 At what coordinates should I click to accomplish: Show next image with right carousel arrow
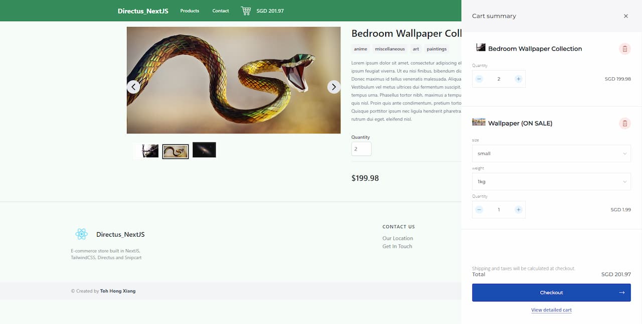point(334,87)
